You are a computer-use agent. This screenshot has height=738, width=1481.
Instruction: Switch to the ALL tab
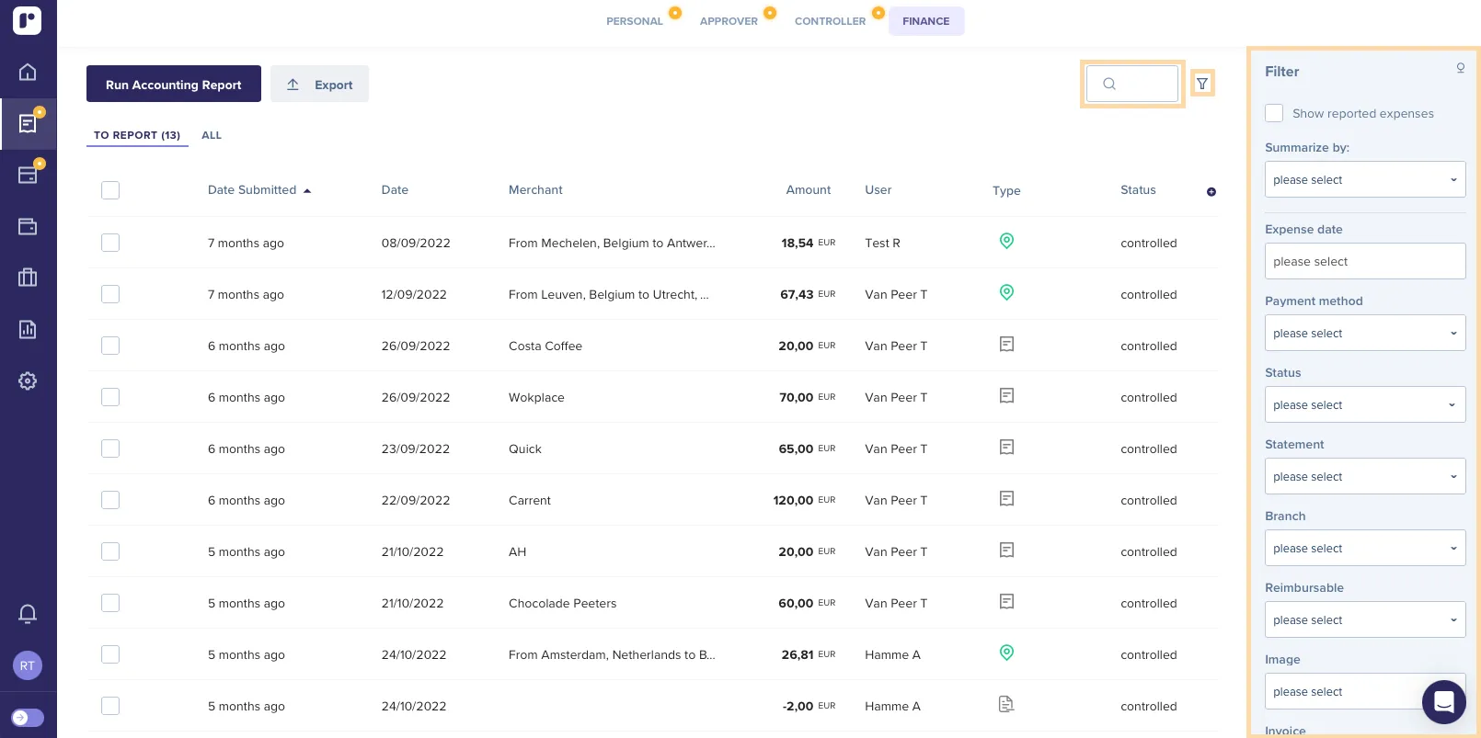coord(212,135)
